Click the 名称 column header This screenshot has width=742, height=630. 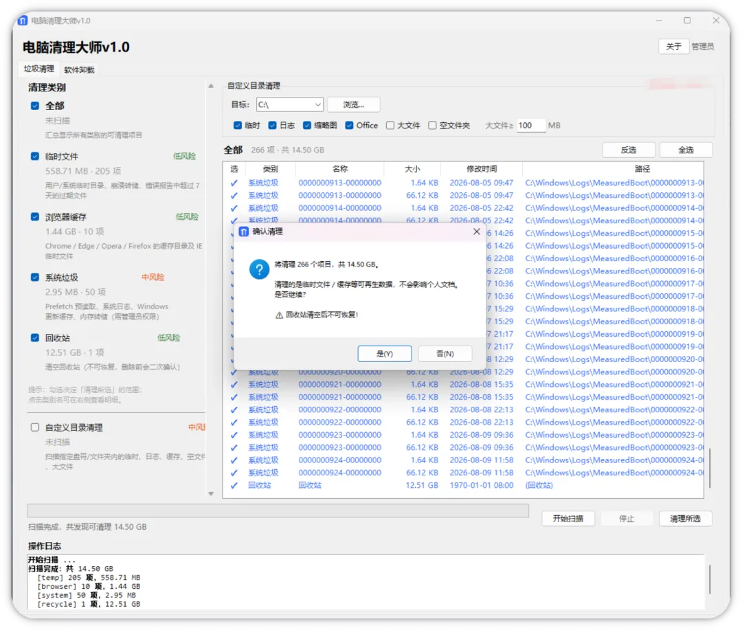(340, 169)
